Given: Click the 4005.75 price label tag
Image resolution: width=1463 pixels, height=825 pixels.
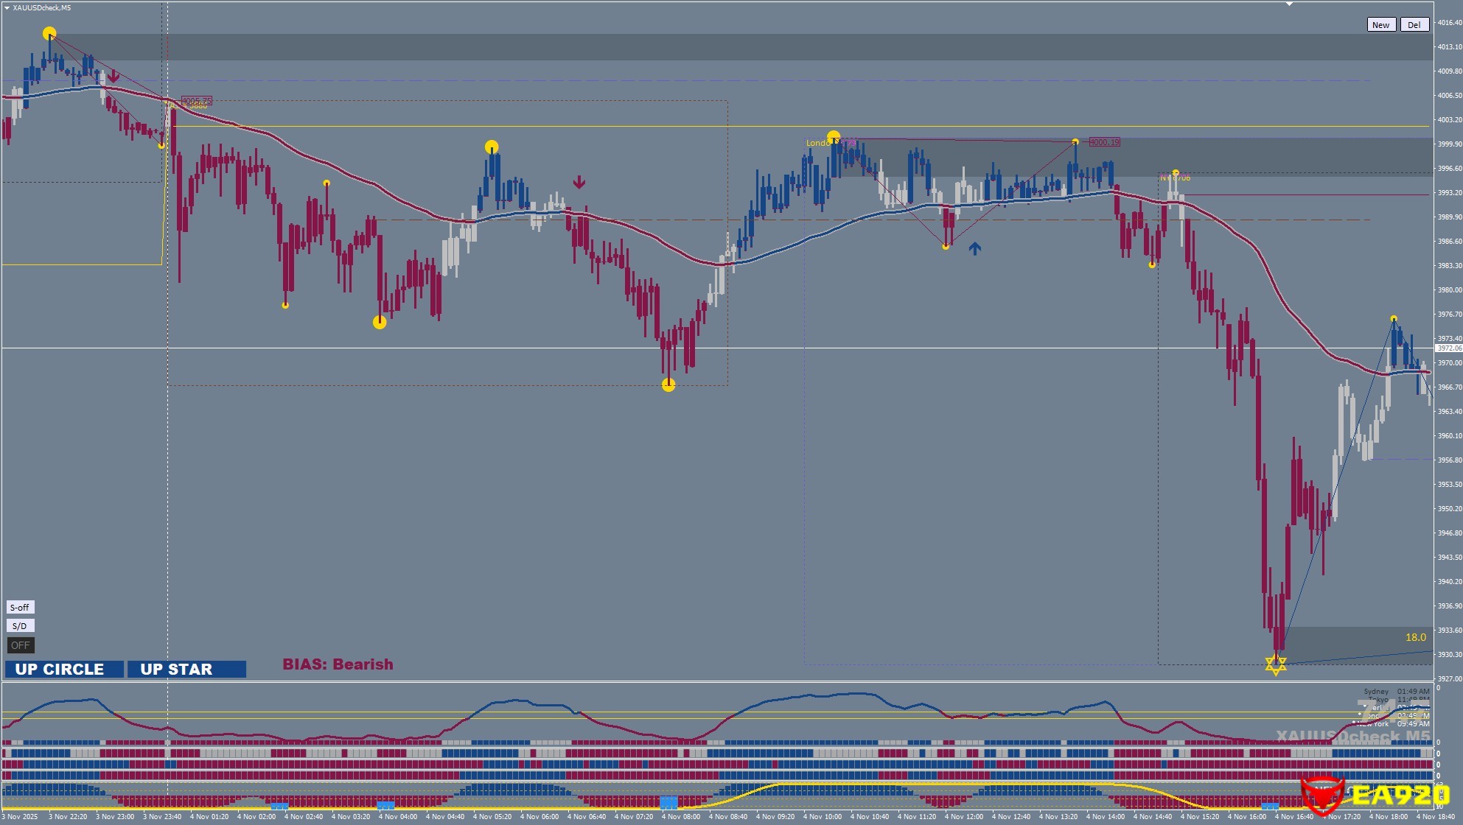Looking at the screenshot, I should click(x=196, y=101).
